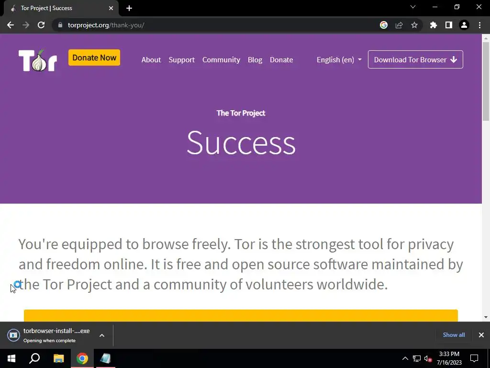
Task: Click the Donate Now button
Action: [x=94, y=57]
